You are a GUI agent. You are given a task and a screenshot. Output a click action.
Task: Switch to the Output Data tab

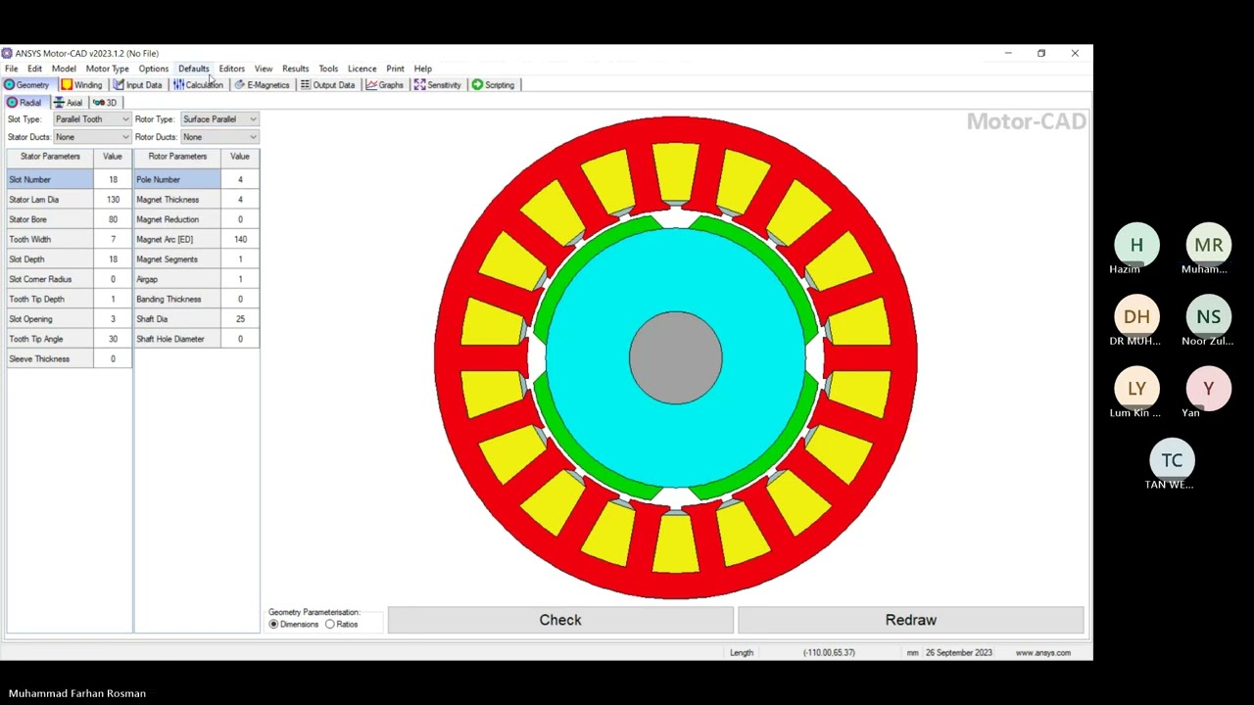[x=327, y=85]
